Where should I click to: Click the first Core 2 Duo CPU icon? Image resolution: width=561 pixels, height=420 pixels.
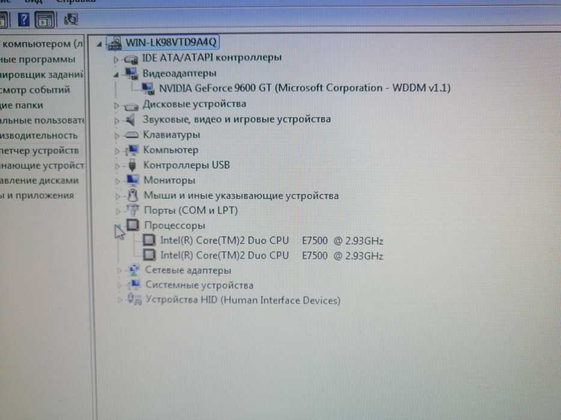coord(149,240)
